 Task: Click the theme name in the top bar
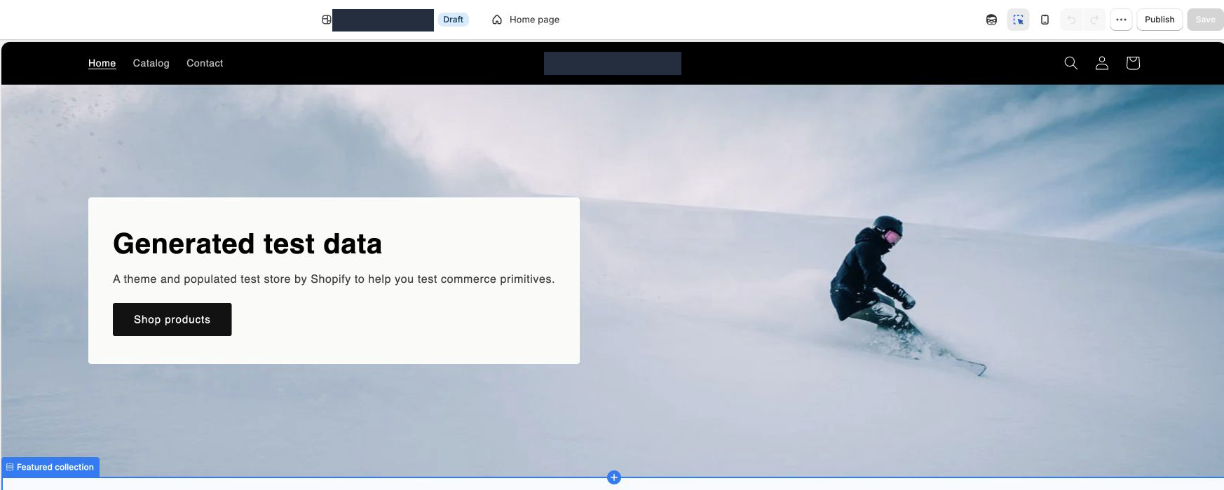pos(383,20)
